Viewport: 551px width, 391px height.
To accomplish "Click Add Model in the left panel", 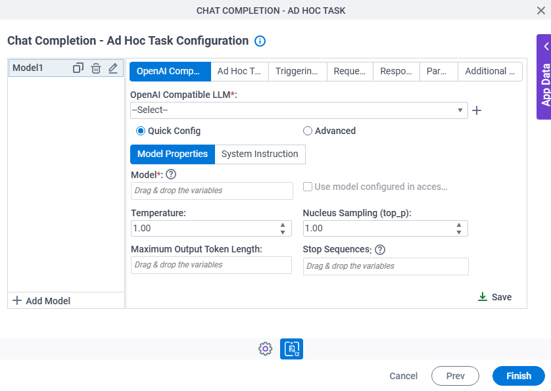I will tap(41, 301).
